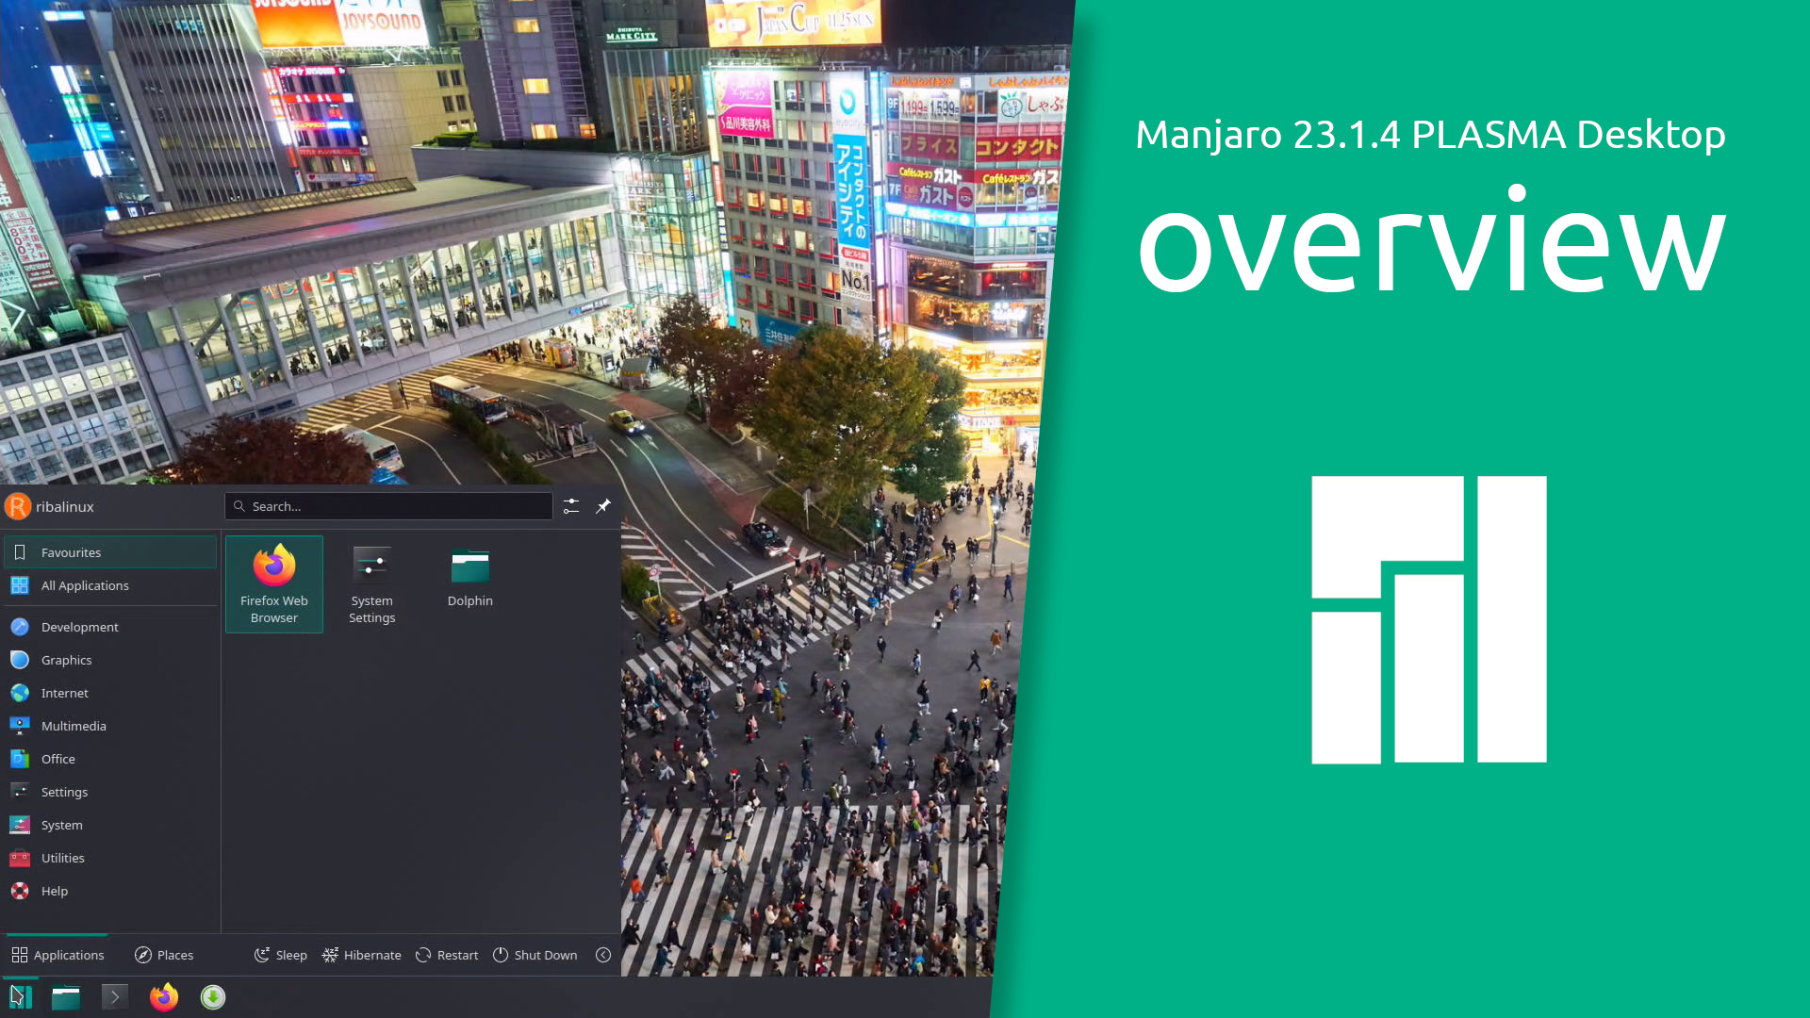Switch to the Applications tab

pyautogui.click(x=58, y=955)
